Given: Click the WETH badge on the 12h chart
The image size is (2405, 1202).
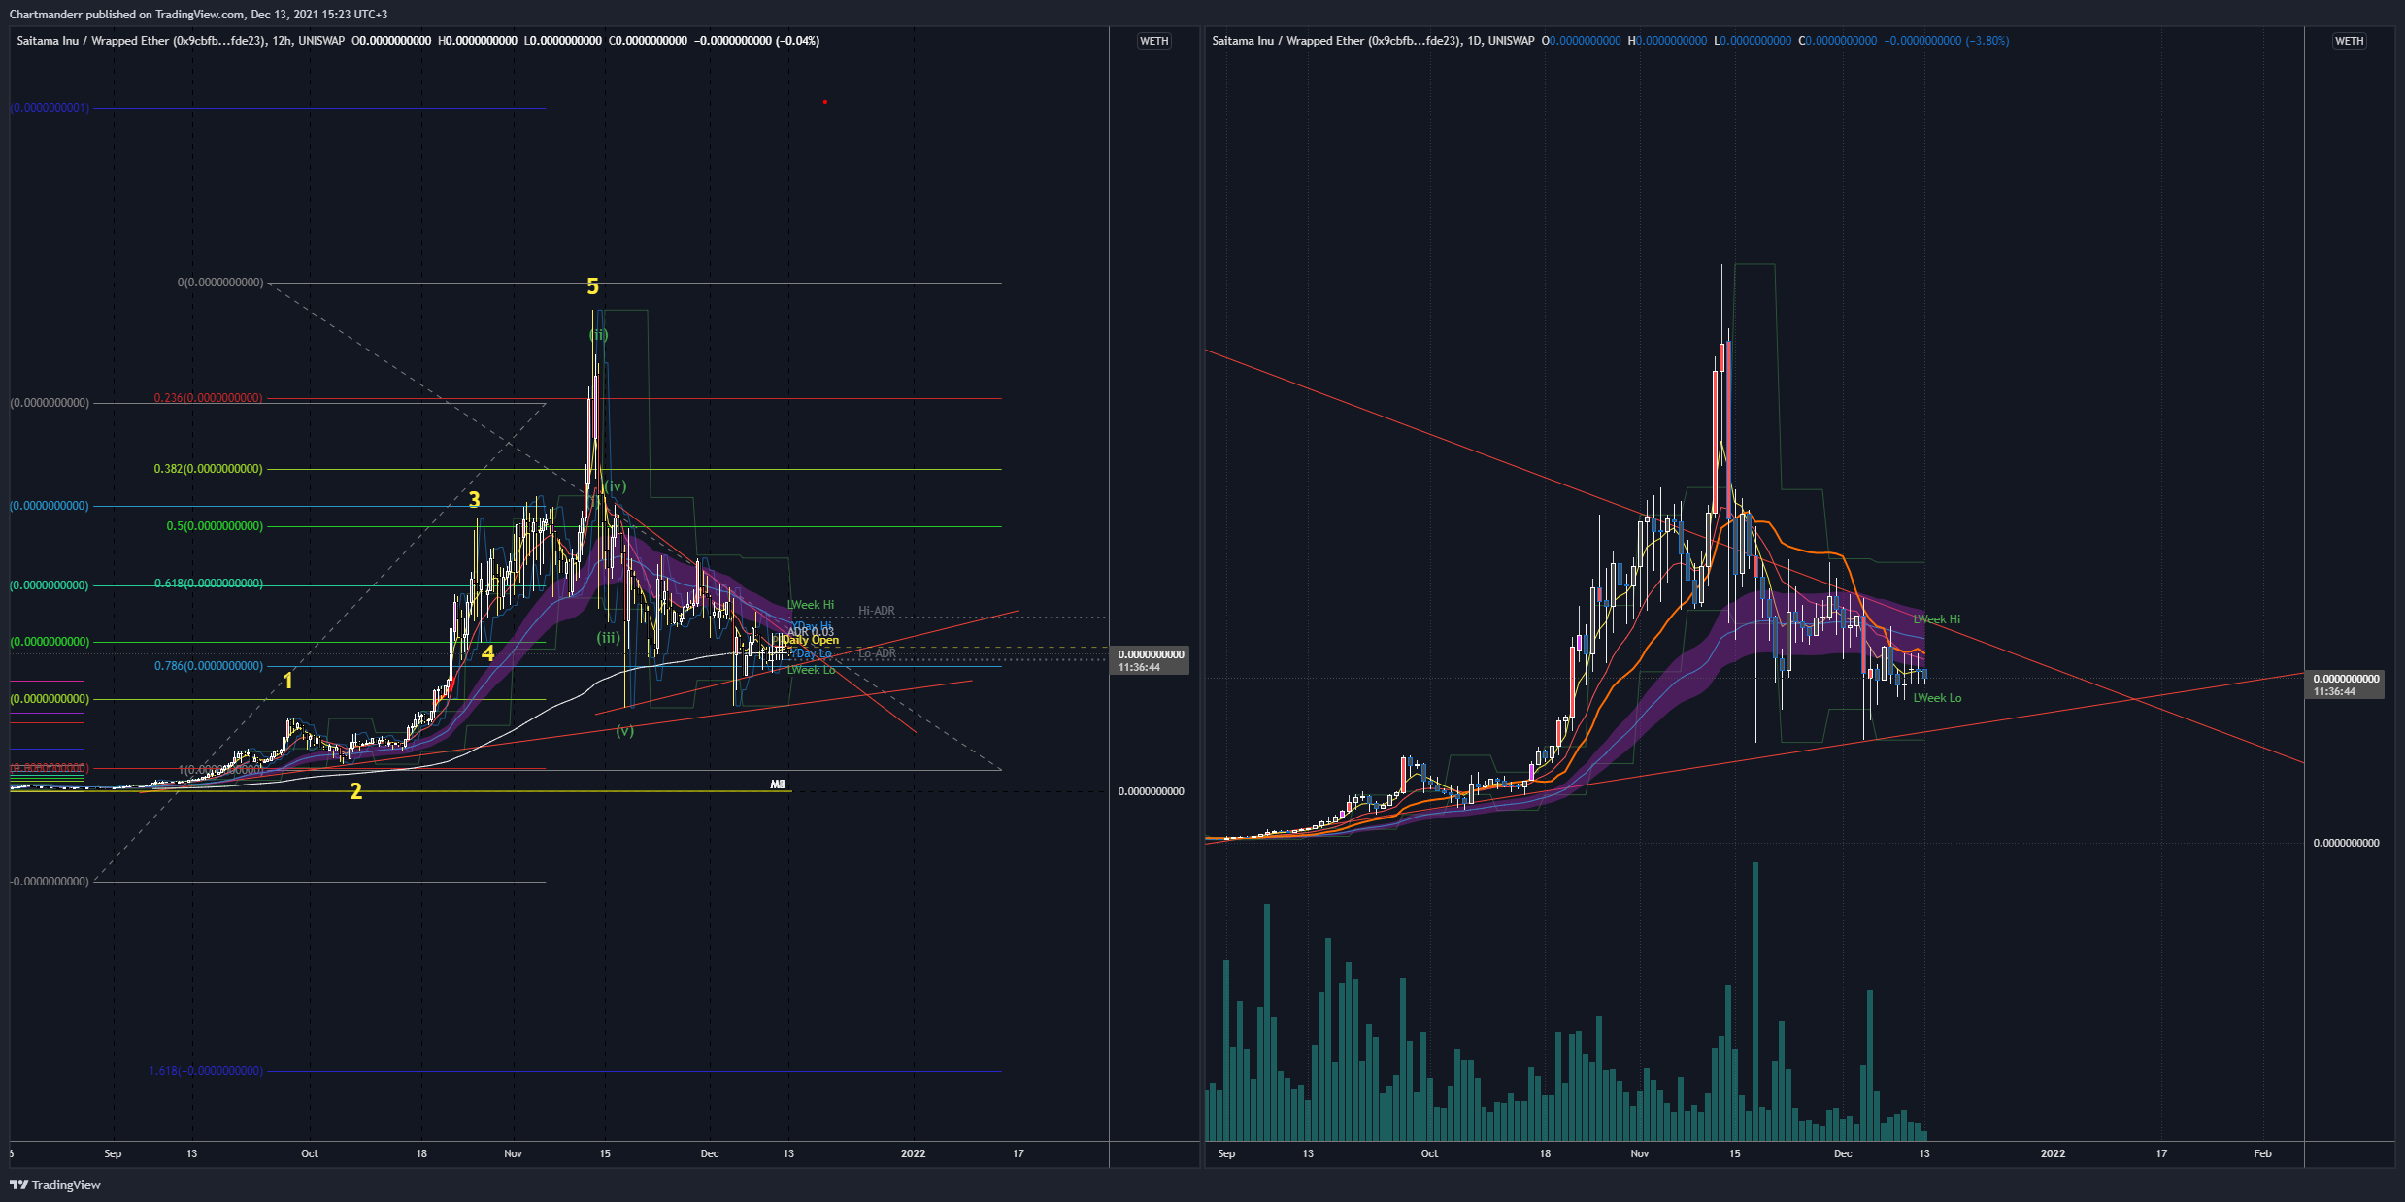Looking at the screenshot, I should (1153, 41).
